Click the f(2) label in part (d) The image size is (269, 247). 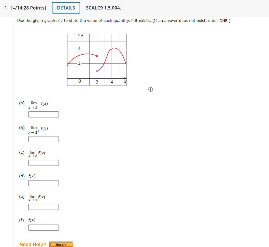pyautogui.click(x=31, y=176)
